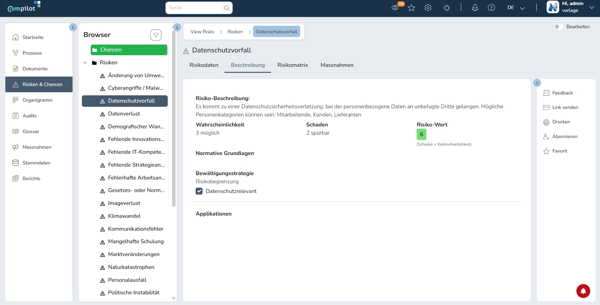Collapse the Risiken folder chevron

point(85,63)
